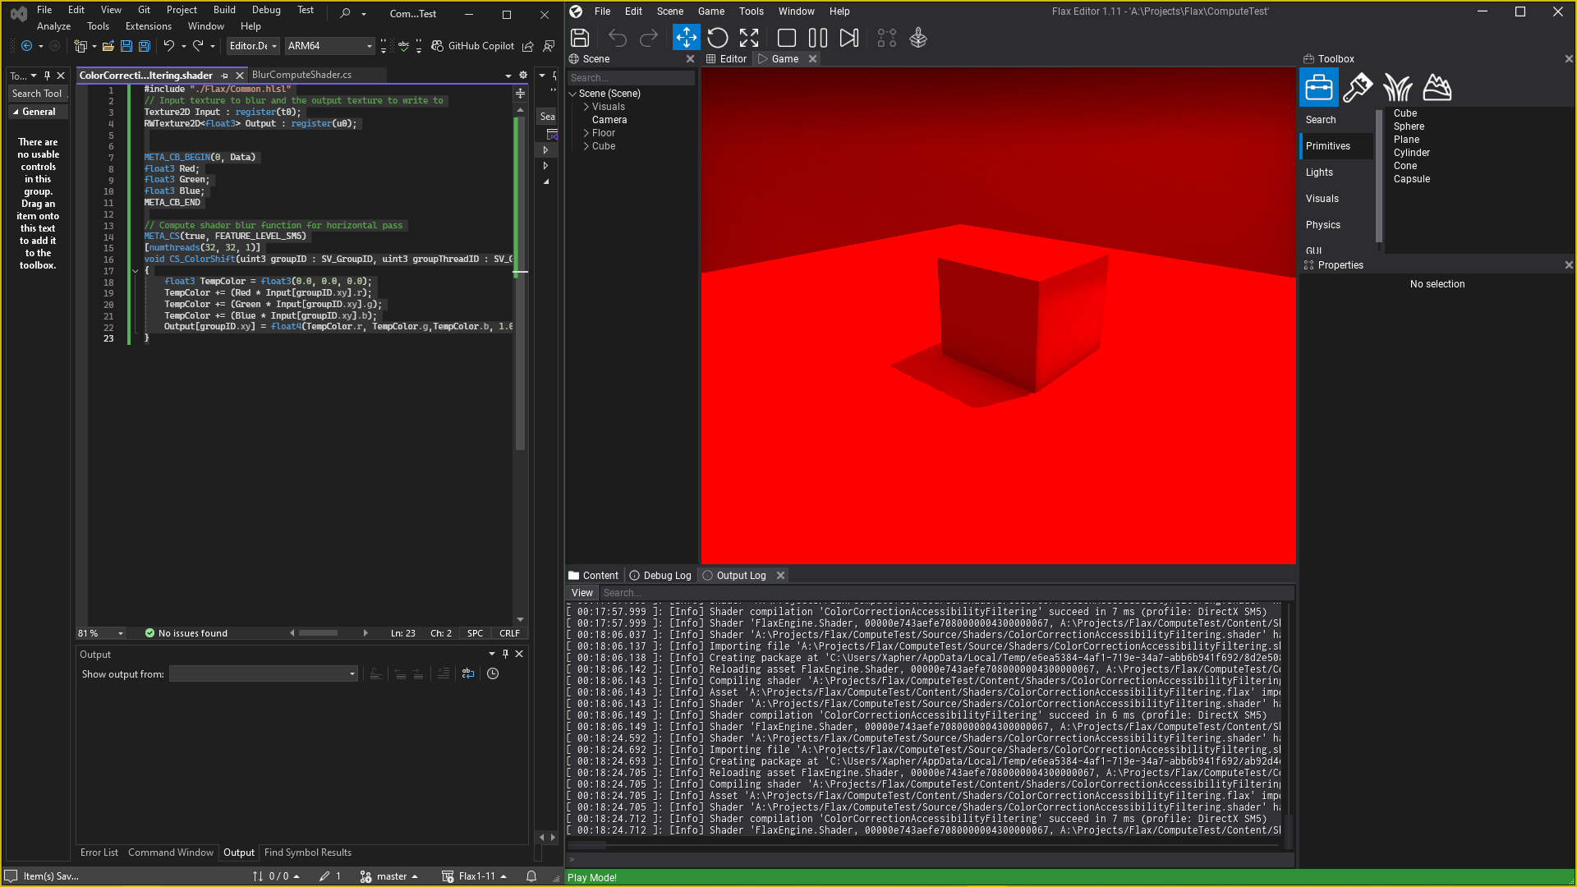1577x887 pixels.
Task: Select the scale gizmo tool
Action: click(749, 38)
